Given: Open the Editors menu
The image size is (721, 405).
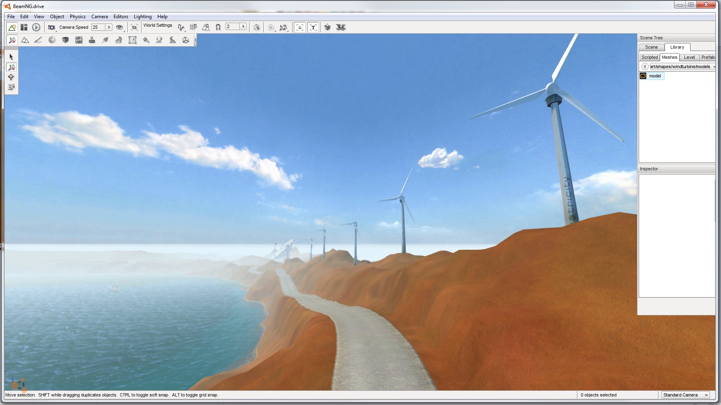Looking at the screenshot, I should pos(121,17).
